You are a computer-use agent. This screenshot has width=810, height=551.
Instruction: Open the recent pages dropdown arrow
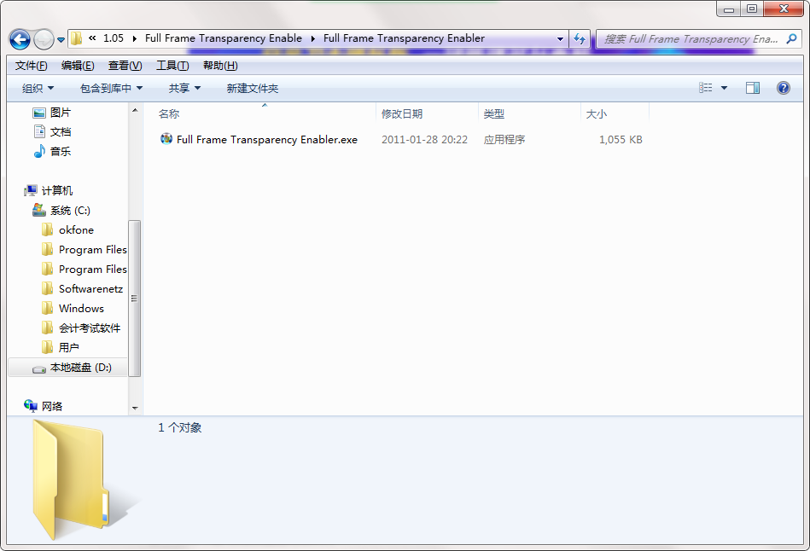[61, 40]
